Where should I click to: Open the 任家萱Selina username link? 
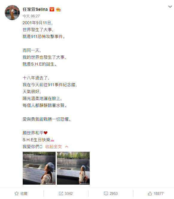click(x=35, y=9)
